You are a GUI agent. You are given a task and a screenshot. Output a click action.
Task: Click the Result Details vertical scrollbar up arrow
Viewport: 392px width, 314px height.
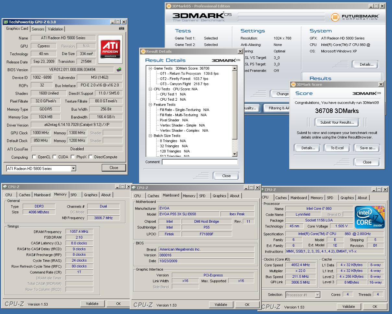tap(235, 69)
